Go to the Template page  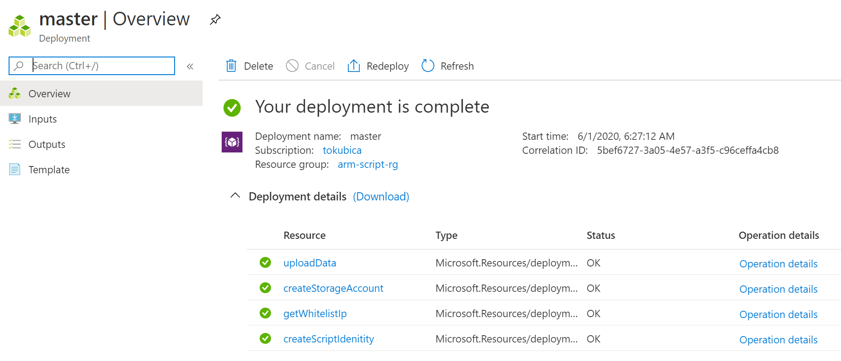pyautogui.click(x=49, y=170)
